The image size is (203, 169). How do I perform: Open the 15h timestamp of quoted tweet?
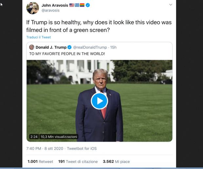point(113,47)
